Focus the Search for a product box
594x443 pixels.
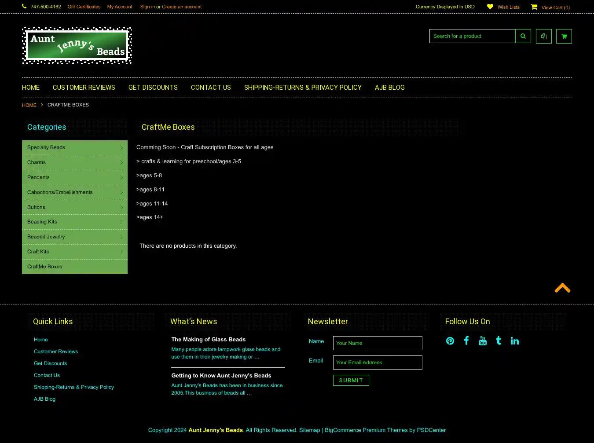[x=472, y=36]
